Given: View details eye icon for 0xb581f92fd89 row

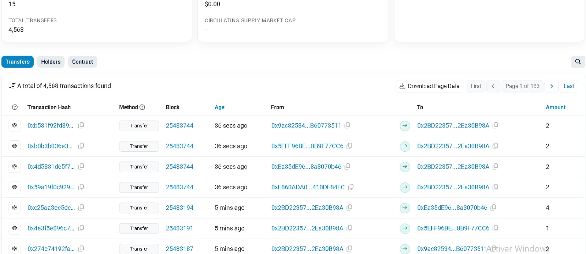Looking at the screenshot, I should pos(15,125).
